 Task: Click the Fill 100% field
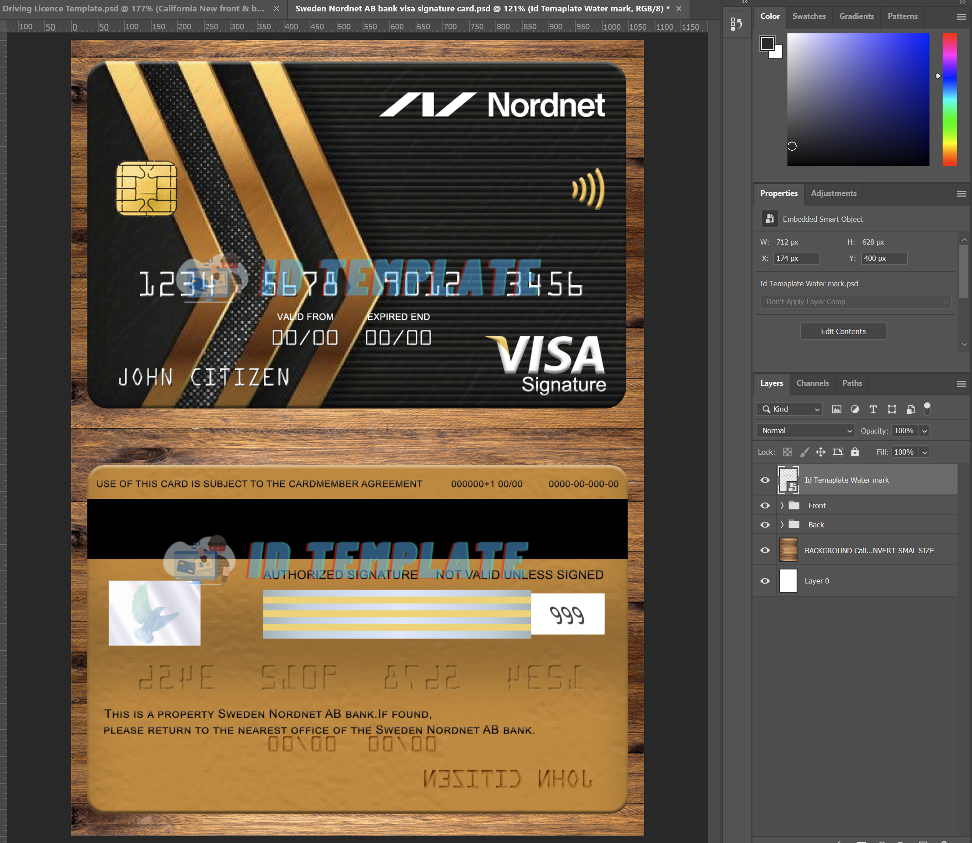click(905, 452)
